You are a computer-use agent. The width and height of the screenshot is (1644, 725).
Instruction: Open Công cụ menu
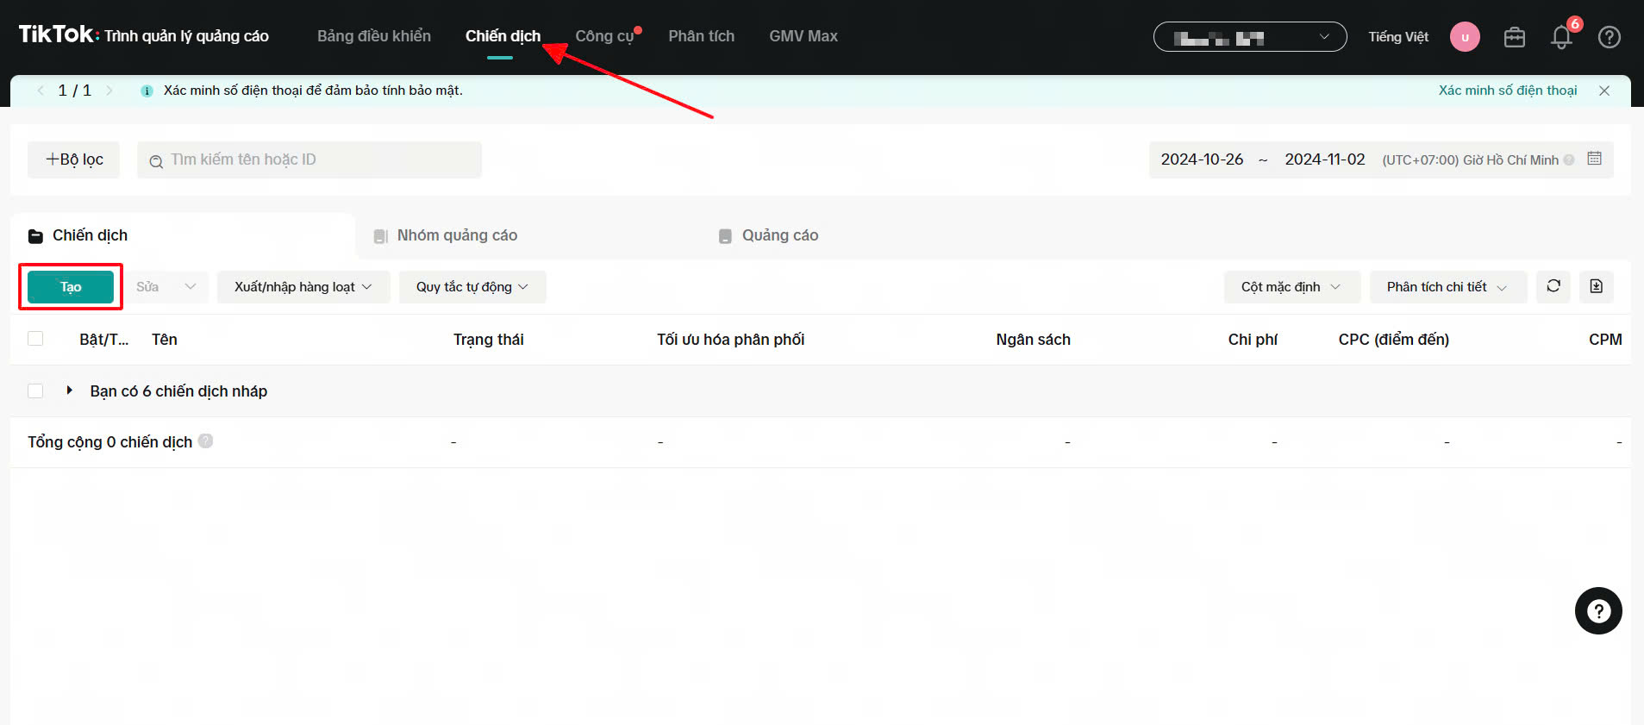[605, 36]
